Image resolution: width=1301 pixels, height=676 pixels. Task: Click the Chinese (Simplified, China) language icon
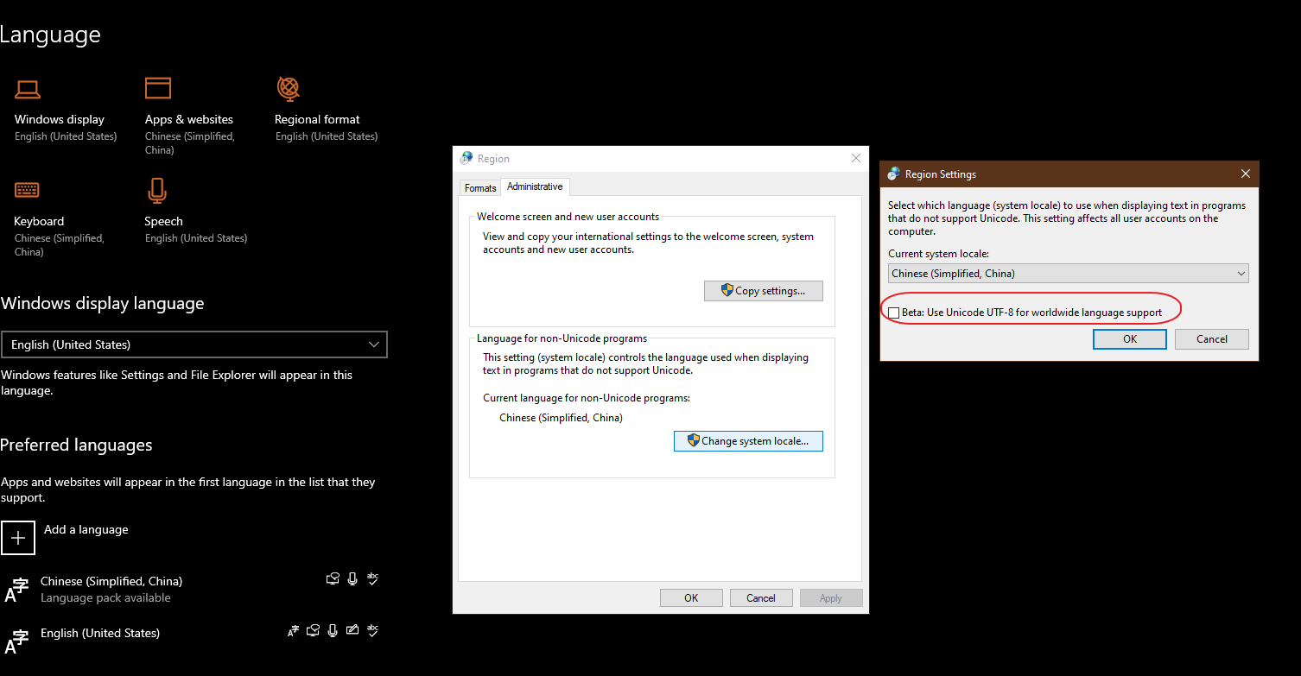coord(16,590)
